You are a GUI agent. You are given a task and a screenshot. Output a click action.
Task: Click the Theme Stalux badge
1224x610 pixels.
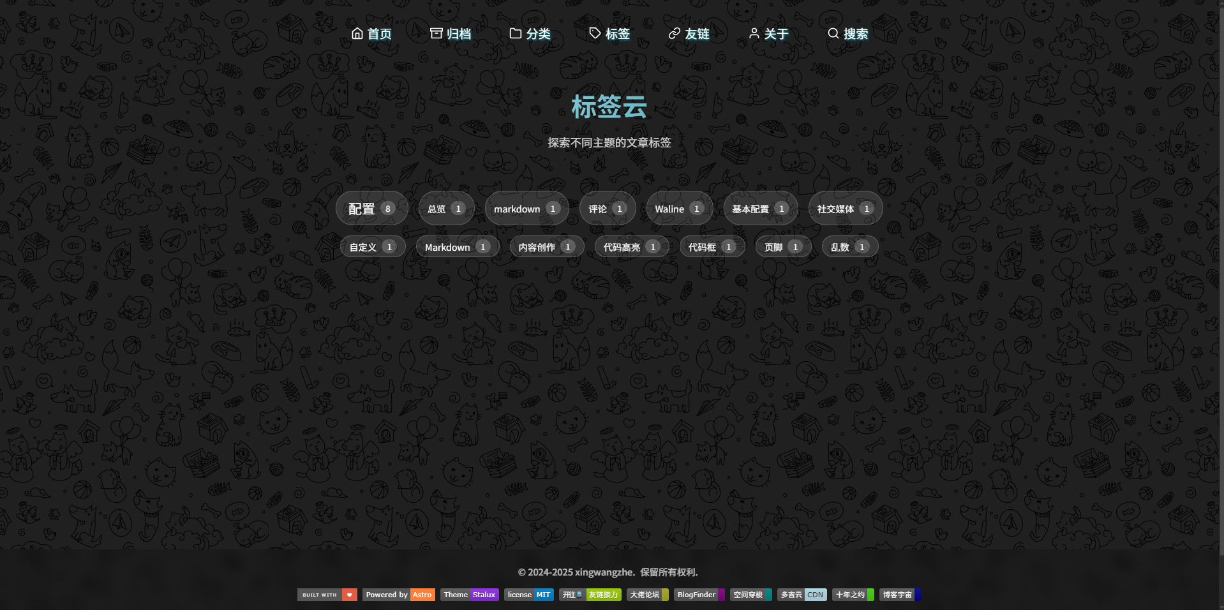click(469, 595)
